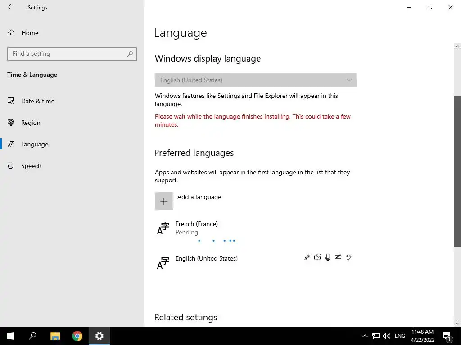461x345 pixels.
Task: Click the handwriting feature icon for English
Action: pos(338,257)
